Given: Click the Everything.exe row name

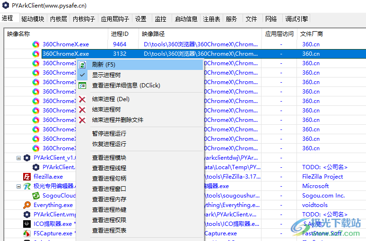Looking at the screenshot, I should [53, 205].
